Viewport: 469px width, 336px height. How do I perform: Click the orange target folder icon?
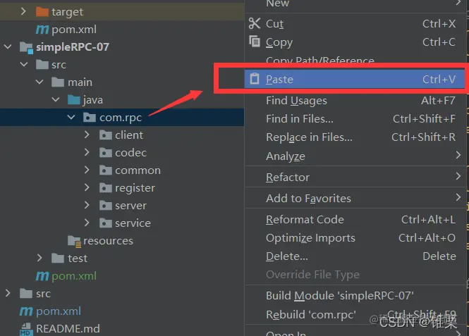42,12
